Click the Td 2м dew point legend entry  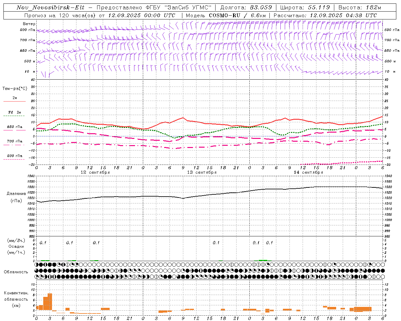[x=15, y=112]
